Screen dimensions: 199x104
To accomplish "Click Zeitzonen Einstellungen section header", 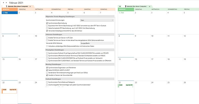I will (x=80, y=34).
